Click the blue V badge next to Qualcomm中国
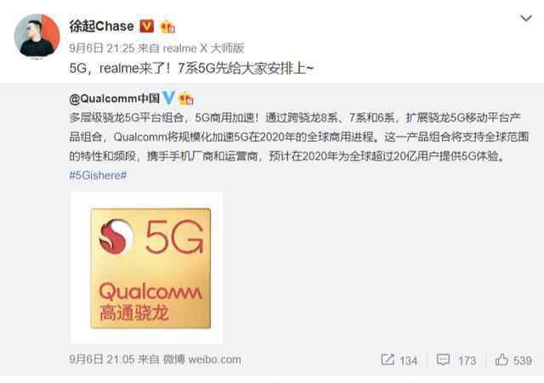 (x=168, y=99)
